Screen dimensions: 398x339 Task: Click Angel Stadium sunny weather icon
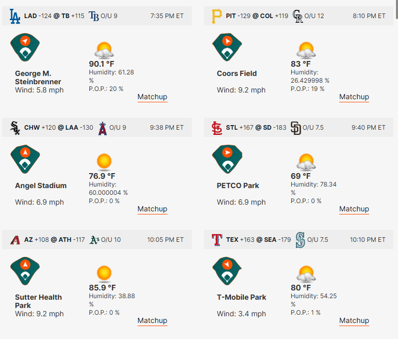[104, 162]
